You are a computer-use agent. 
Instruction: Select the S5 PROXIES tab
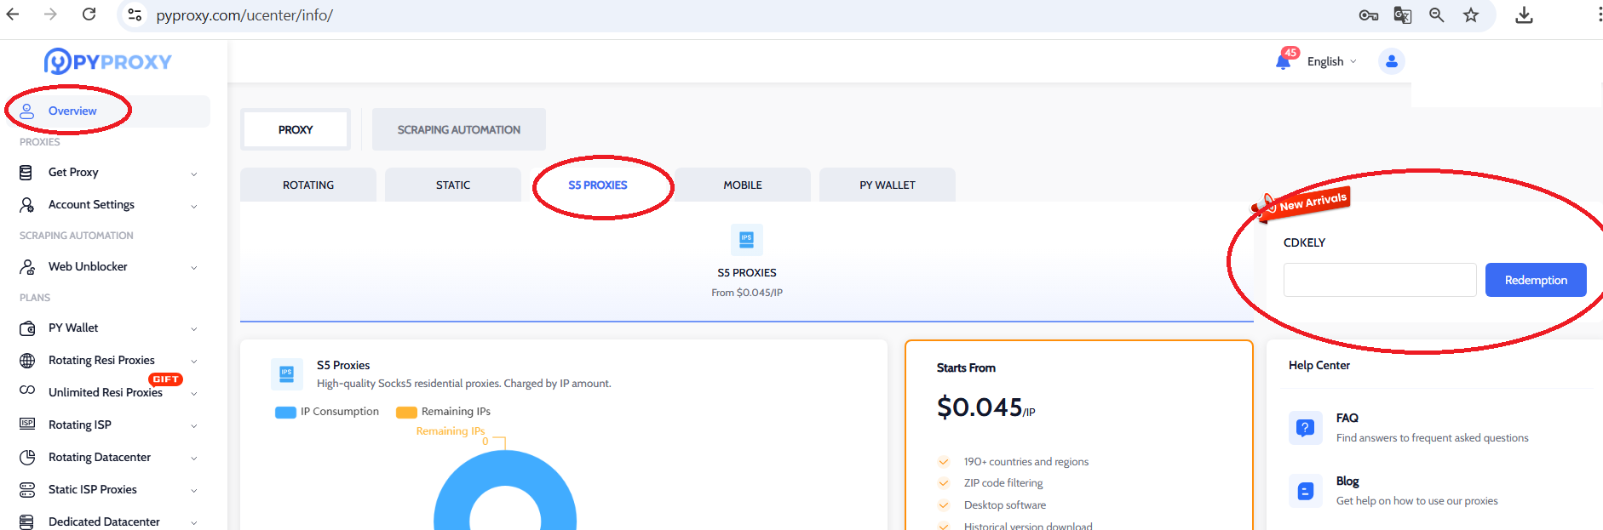click(598, 185)
